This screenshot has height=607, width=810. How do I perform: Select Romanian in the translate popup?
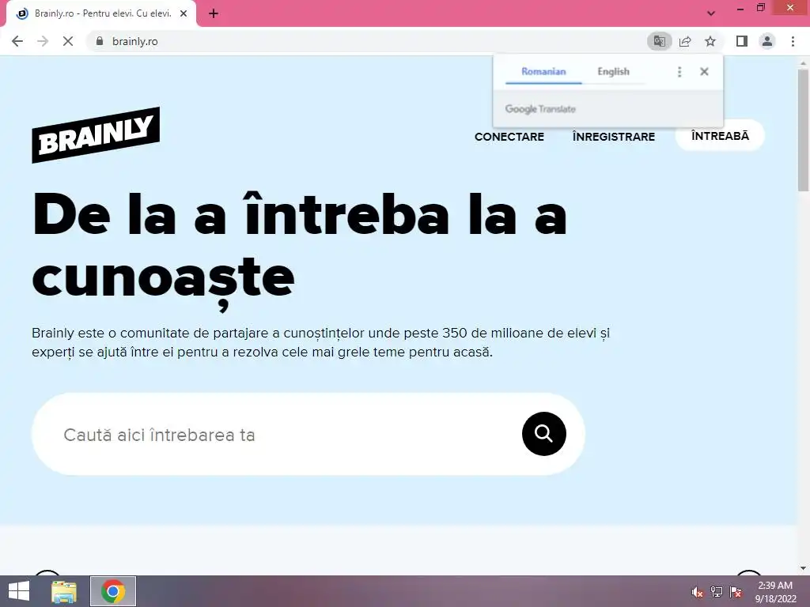point(543,72)
